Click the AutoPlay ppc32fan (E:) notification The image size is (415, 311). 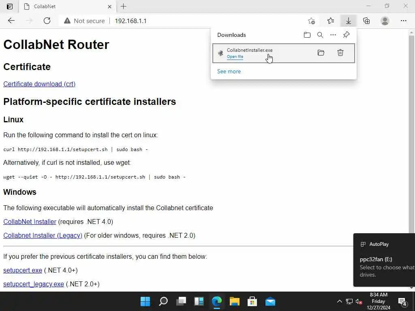click(x=384, y=260)
